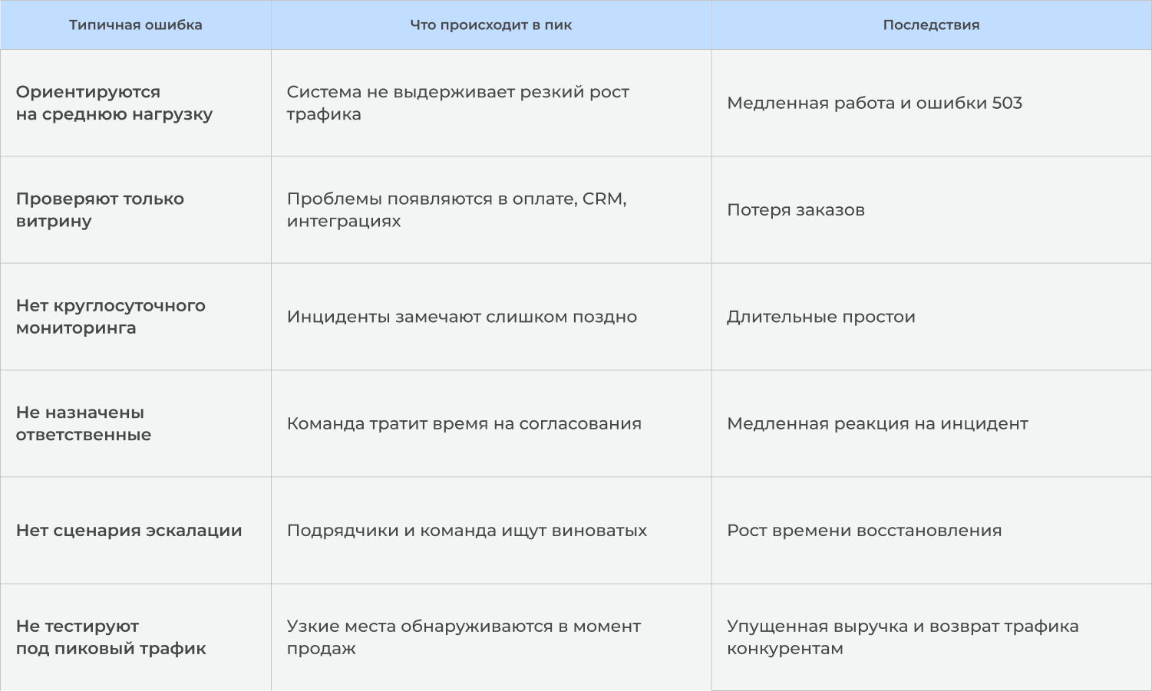Select 'Подрядчики и команда ищут виноватых' cell
The height and width of the screenshot is (691, 1152).
click(491, 531)
